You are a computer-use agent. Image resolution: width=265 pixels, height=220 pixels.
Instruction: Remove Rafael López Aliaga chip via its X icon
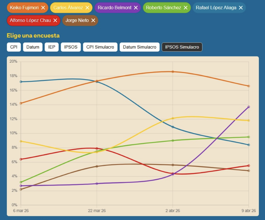pos(241,8)
